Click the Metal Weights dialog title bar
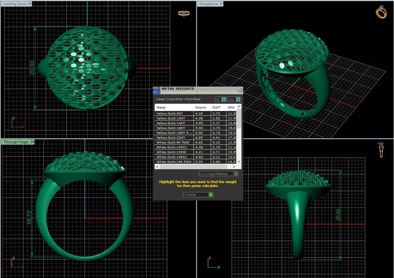The width and height of the screenshot is (394, 278). click(198, 90)
